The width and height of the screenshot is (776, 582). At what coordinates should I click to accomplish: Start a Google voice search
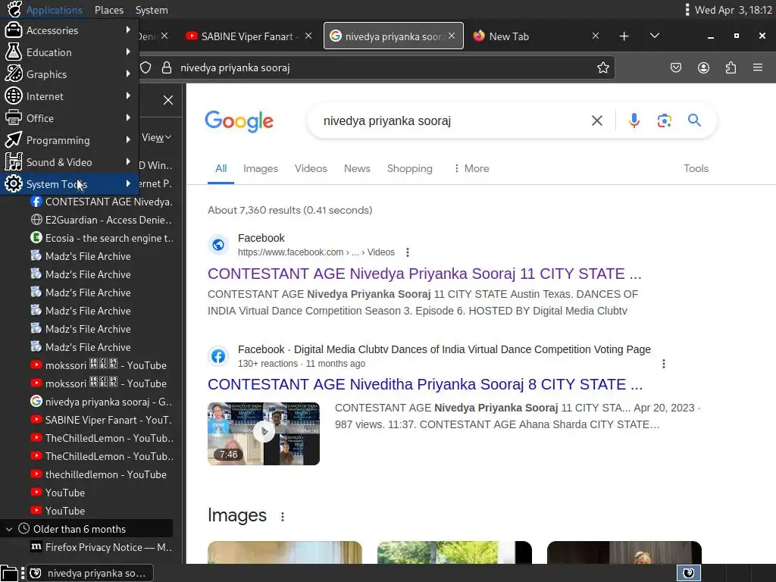pos(634,120)
